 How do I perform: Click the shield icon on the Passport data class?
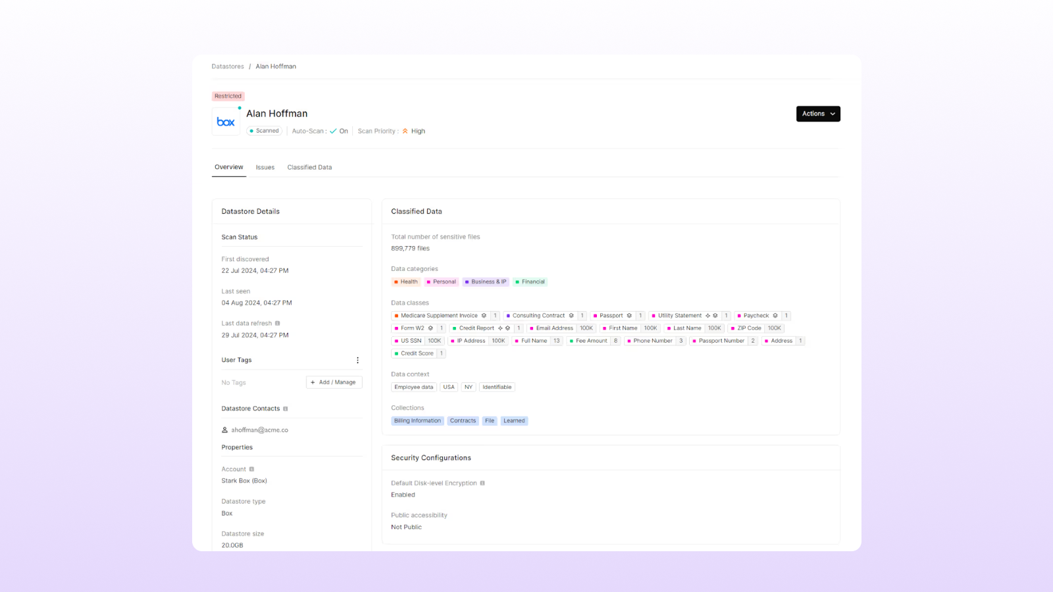[x=630, y=315]
